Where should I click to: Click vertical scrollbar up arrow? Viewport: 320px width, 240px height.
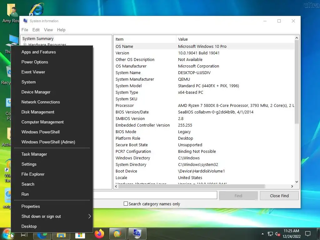(x=297, y=38)
